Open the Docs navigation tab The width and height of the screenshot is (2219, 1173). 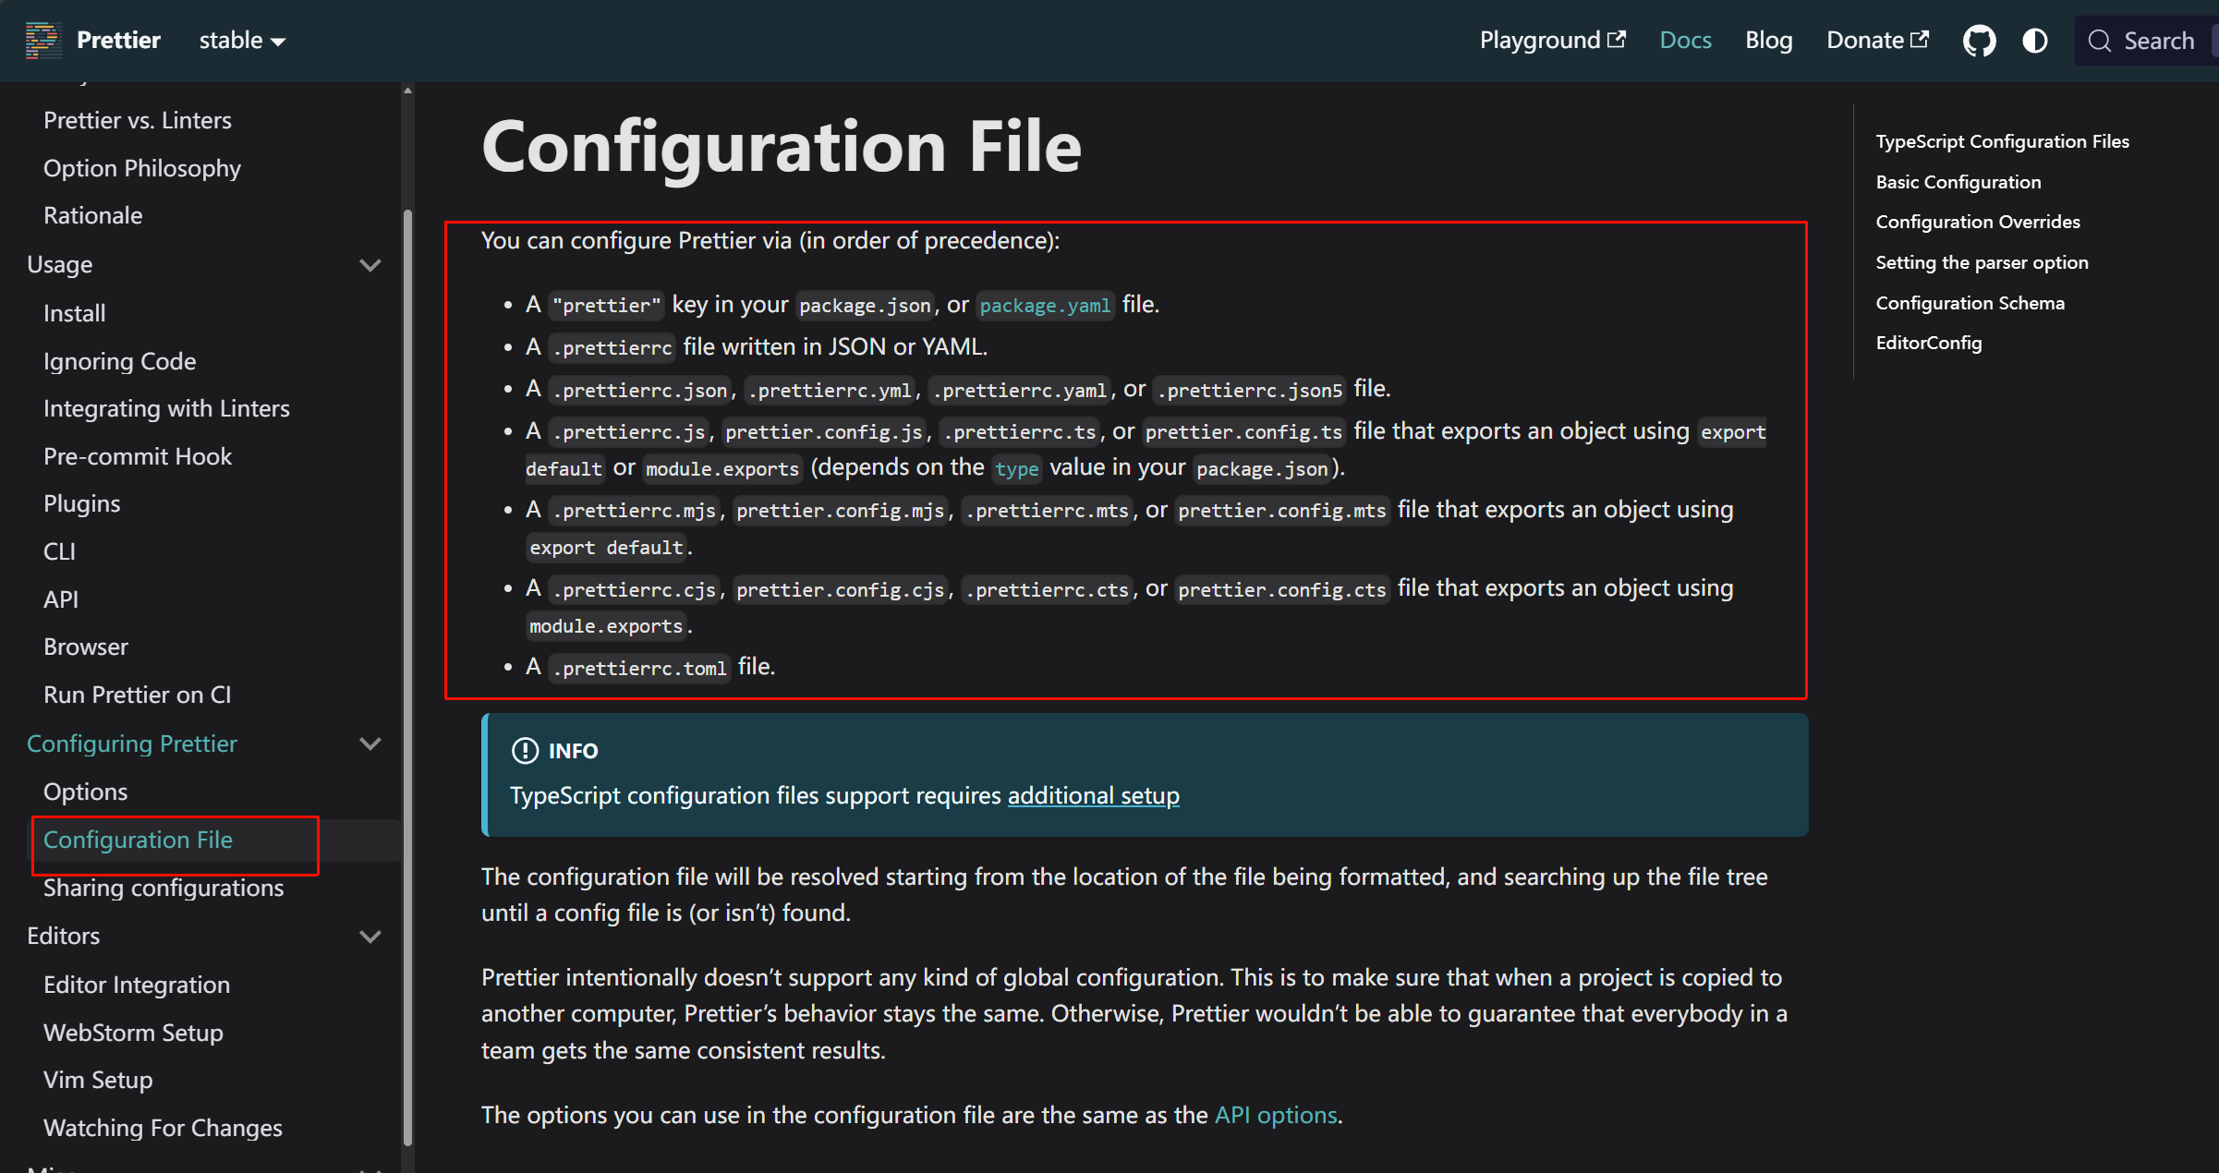(x=1685, y=41)
